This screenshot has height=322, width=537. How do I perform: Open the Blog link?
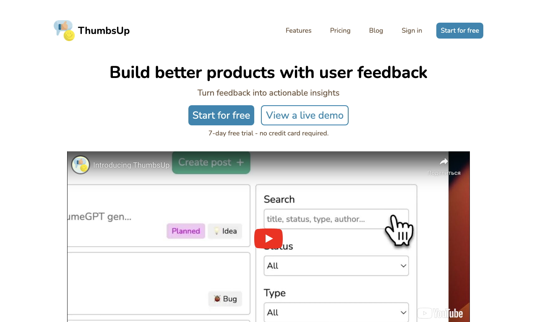[376, 31]
